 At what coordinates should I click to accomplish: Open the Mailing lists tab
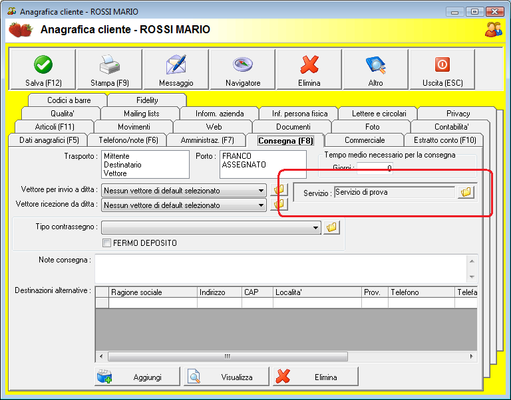tap(142, 113)
